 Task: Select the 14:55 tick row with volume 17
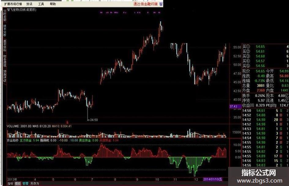point(265,156)
